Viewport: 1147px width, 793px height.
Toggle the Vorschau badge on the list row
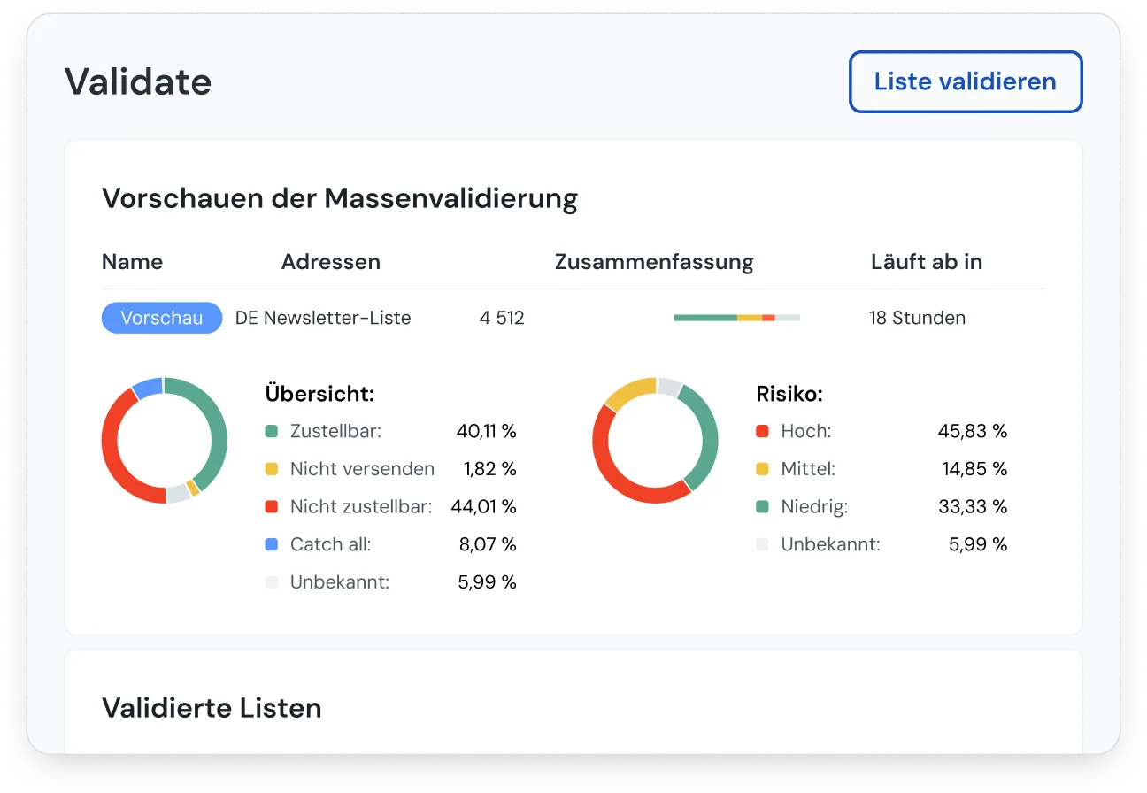162,318
